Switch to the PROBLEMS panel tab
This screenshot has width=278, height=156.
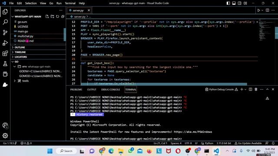tap(76, 90)
